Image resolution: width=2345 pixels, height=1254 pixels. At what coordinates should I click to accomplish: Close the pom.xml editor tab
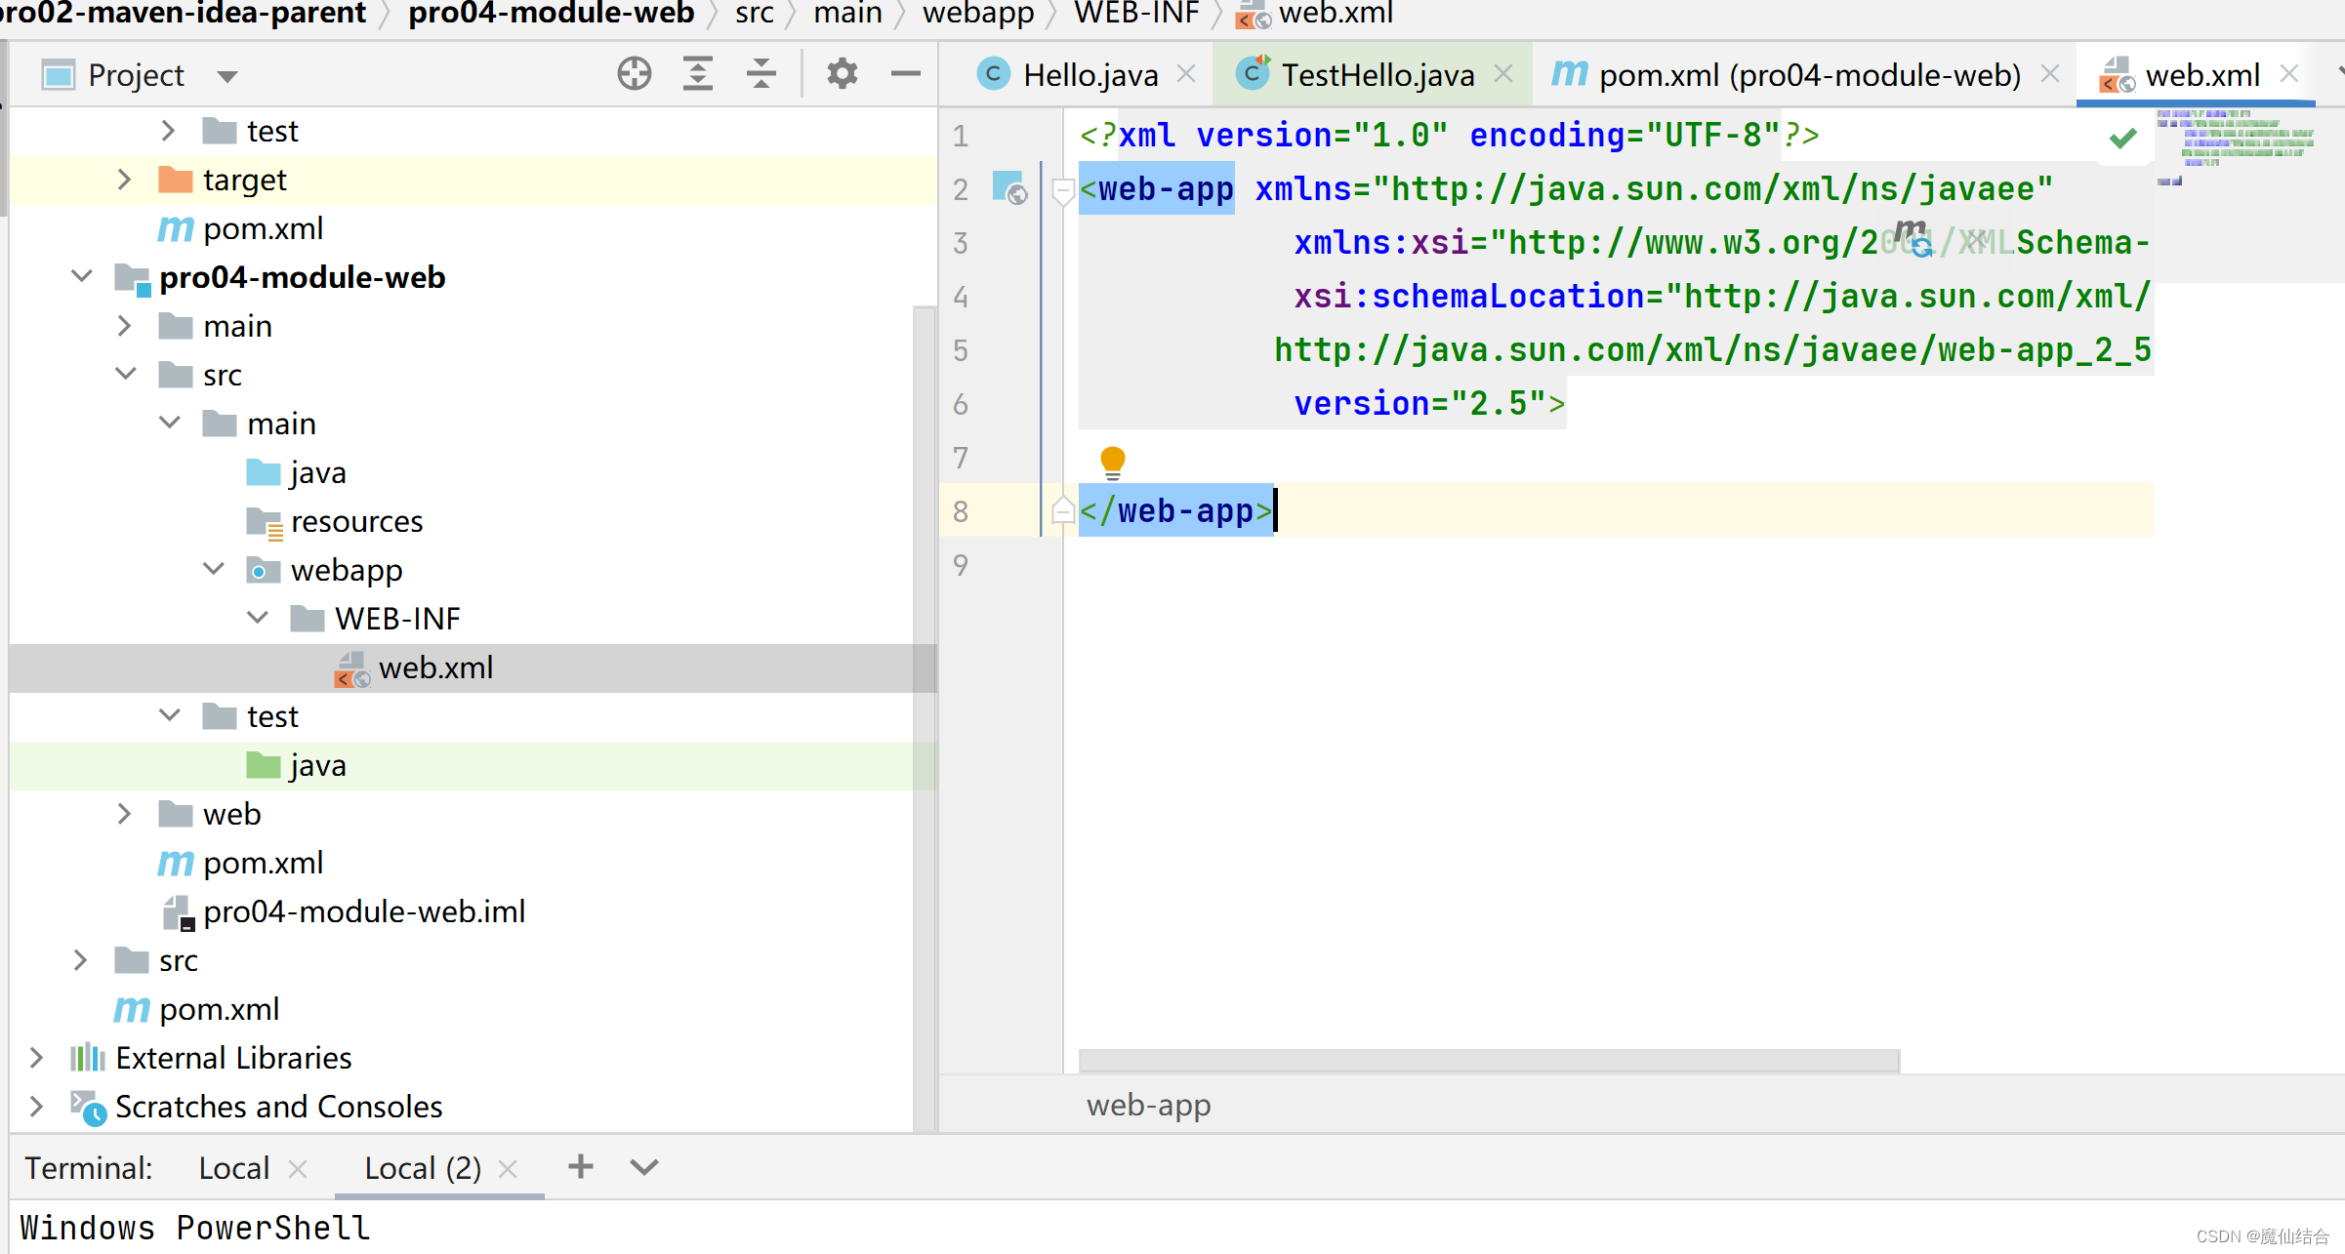2050,74
